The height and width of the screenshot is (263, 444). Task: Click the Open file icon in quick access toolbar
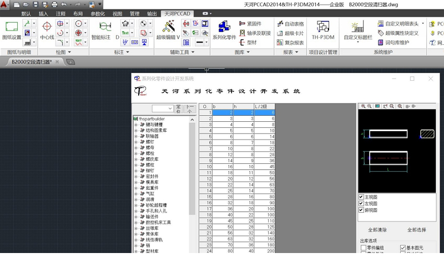(x=26, y=4)
